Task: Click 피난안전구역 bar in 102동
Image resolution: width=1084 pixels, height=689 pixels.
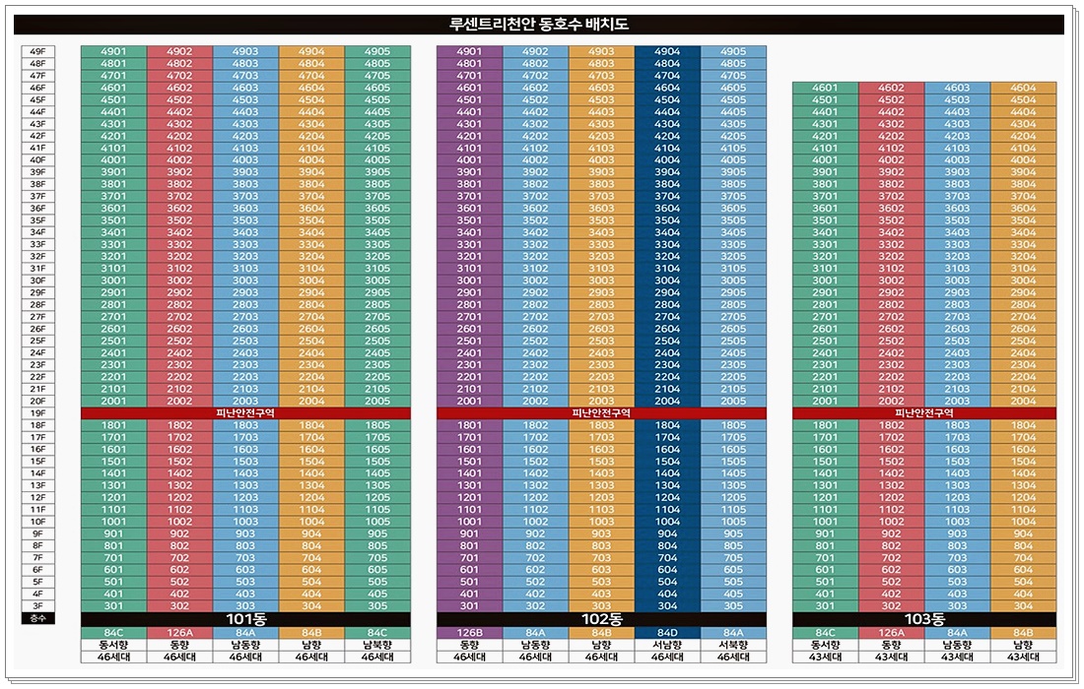Action: coord(601,412)
